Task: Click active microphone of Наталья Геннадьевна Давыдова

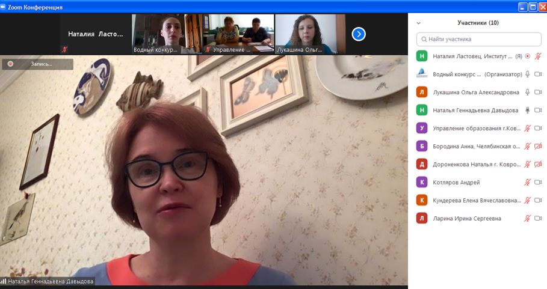Action: tap(527, 110)
